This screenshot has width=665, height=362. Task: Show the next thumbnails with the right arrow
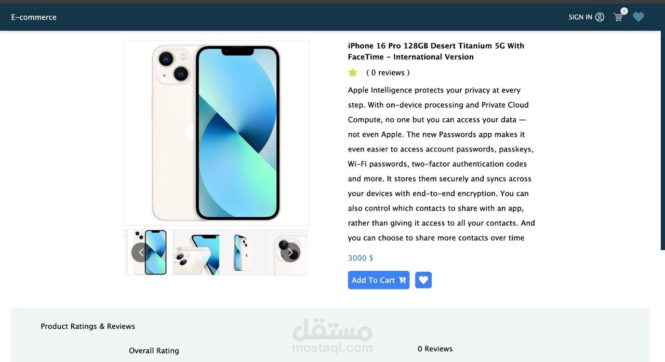coord(290,253)
